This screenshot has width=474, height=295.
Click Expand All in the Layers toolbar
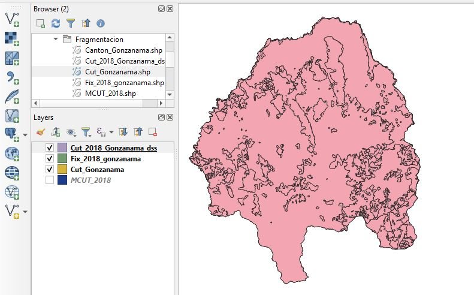(123, 132)
